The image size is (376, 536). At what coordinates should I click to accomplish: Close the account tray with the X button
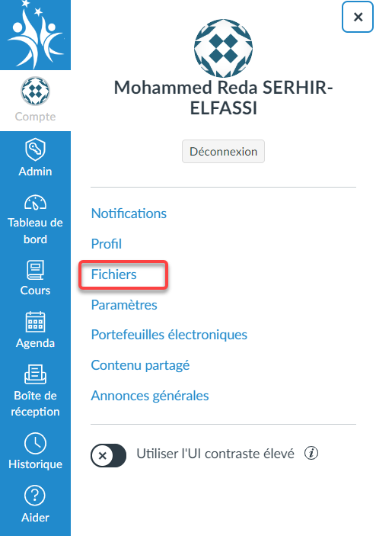point(358,17)
